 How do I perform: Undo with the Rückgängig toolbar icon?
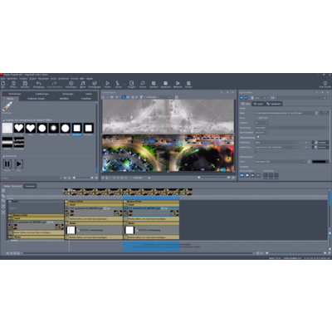38,84
